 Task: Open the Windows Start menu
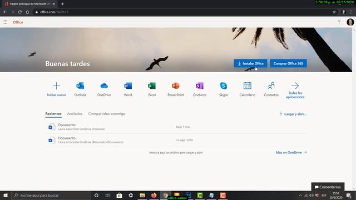[x=6, y=195]
